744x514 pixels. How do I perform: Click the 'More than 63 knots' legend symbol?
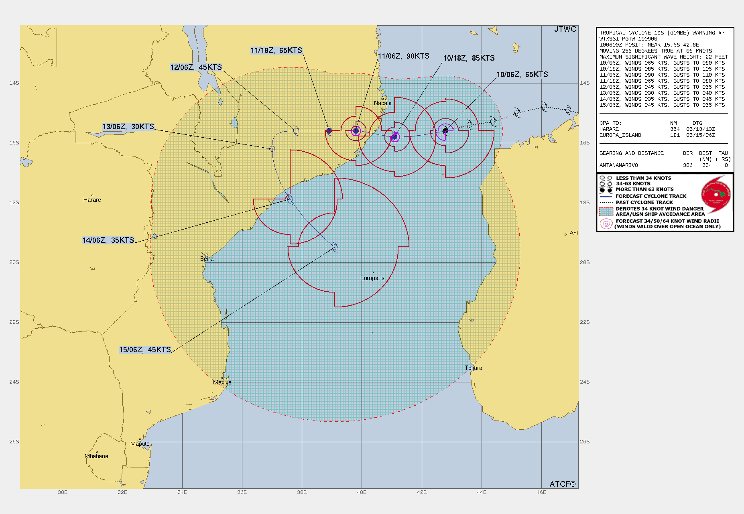[606, 190]
